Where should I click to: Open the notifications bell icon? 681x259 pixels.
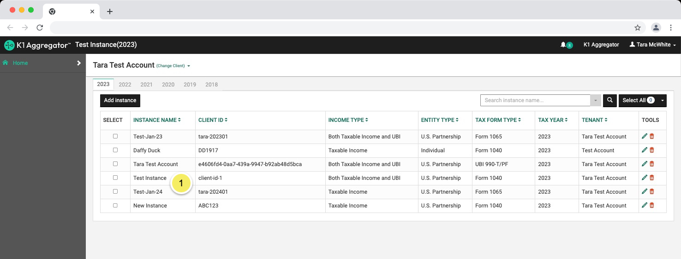(563, 45)
